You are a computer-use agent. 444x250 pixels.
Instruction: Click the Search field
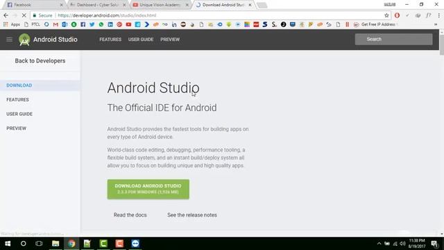393,39
